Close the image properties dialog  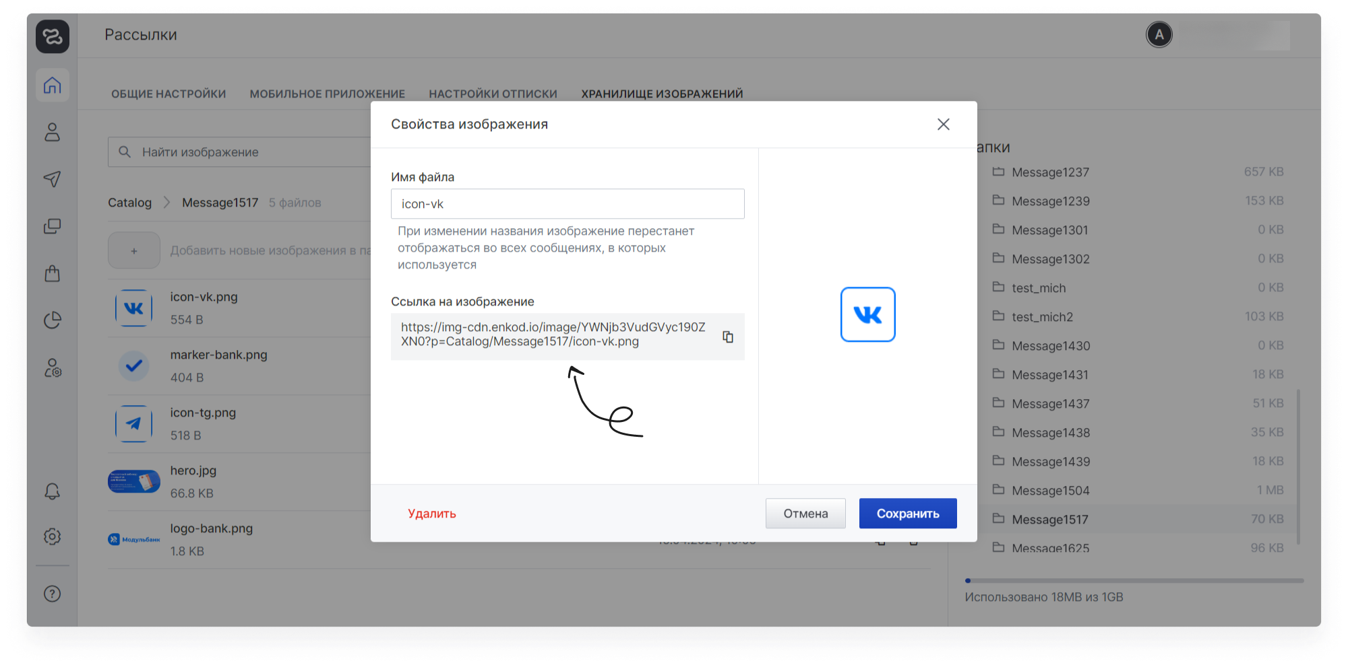click(x=944, y=124)
